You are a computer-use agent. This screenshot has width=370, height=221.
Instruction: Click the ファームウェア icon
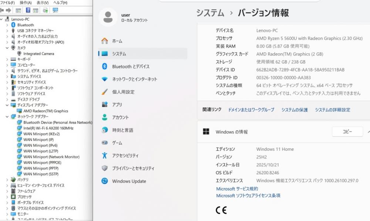13,191
